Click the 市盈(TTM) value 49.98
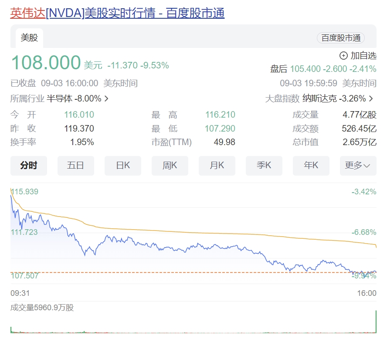The image size is (387, 339). [224, 142]
